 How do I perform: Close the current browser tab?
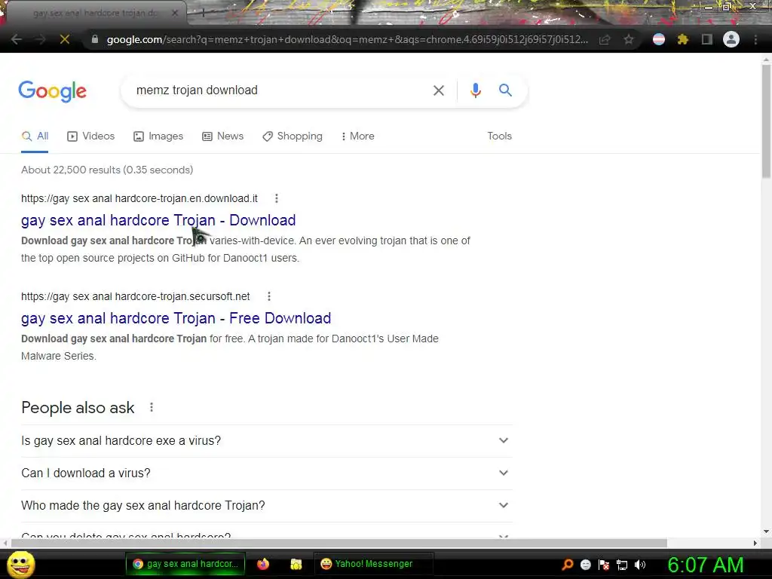coord(175,14)
